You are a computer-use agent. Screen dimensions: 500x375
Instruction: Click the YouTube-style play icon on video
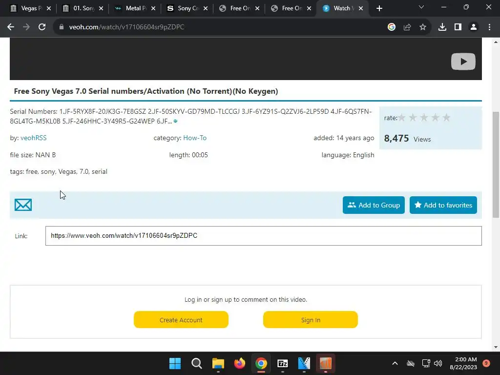(463, 61)
